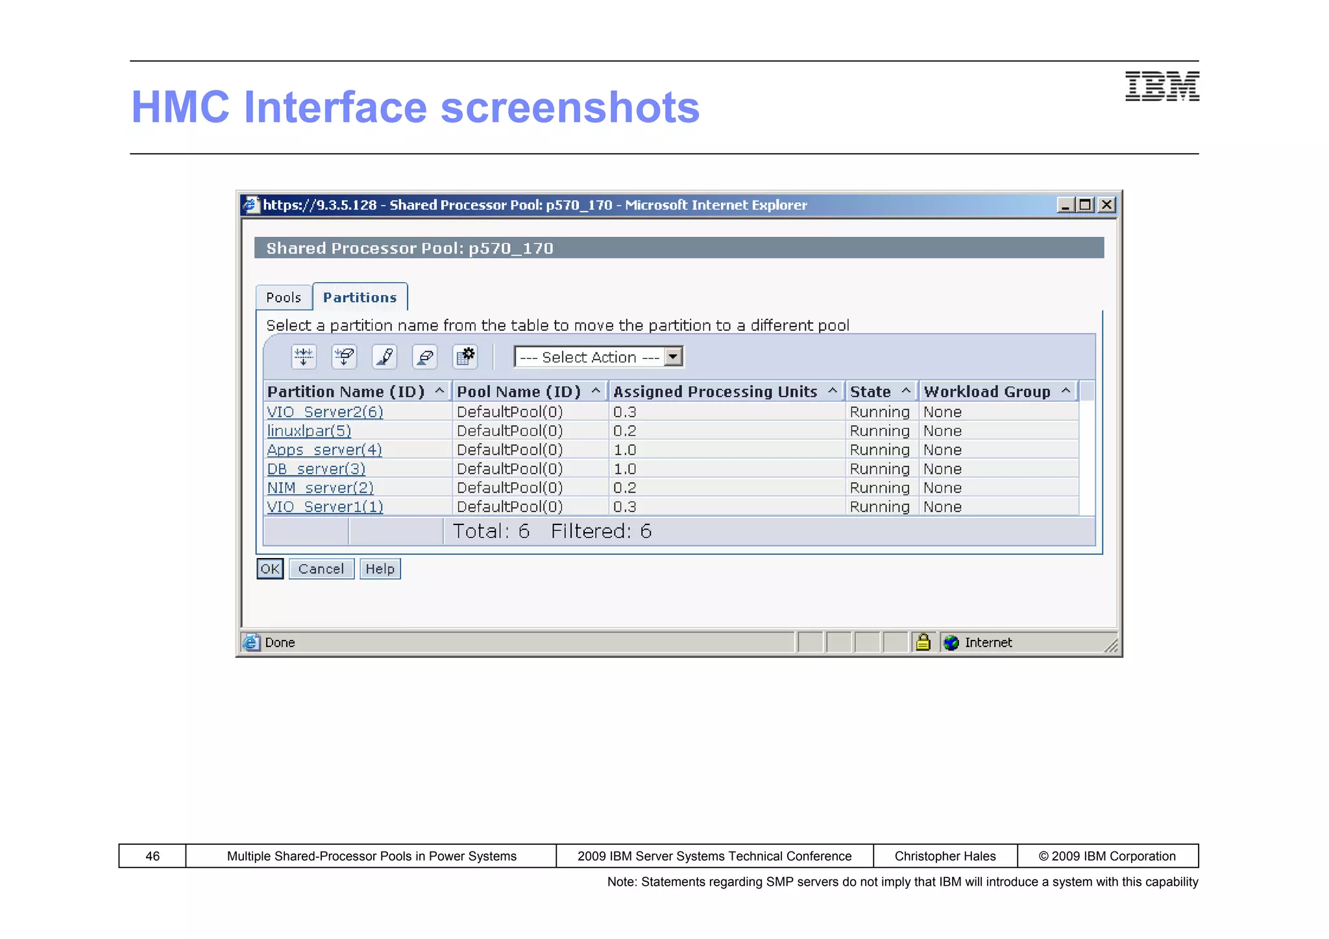Click the window resize grip corner
This screenshot has width=1329, height=939.
(x=1111, y=644)
